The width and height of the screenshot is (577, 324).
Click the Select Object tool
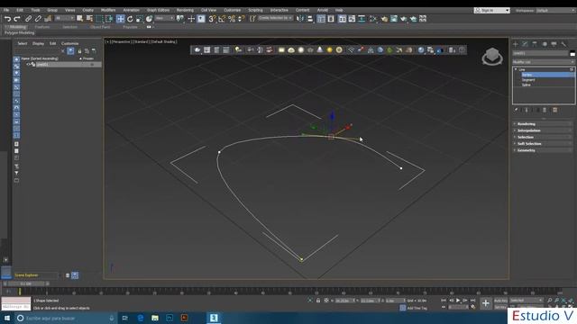80,19
